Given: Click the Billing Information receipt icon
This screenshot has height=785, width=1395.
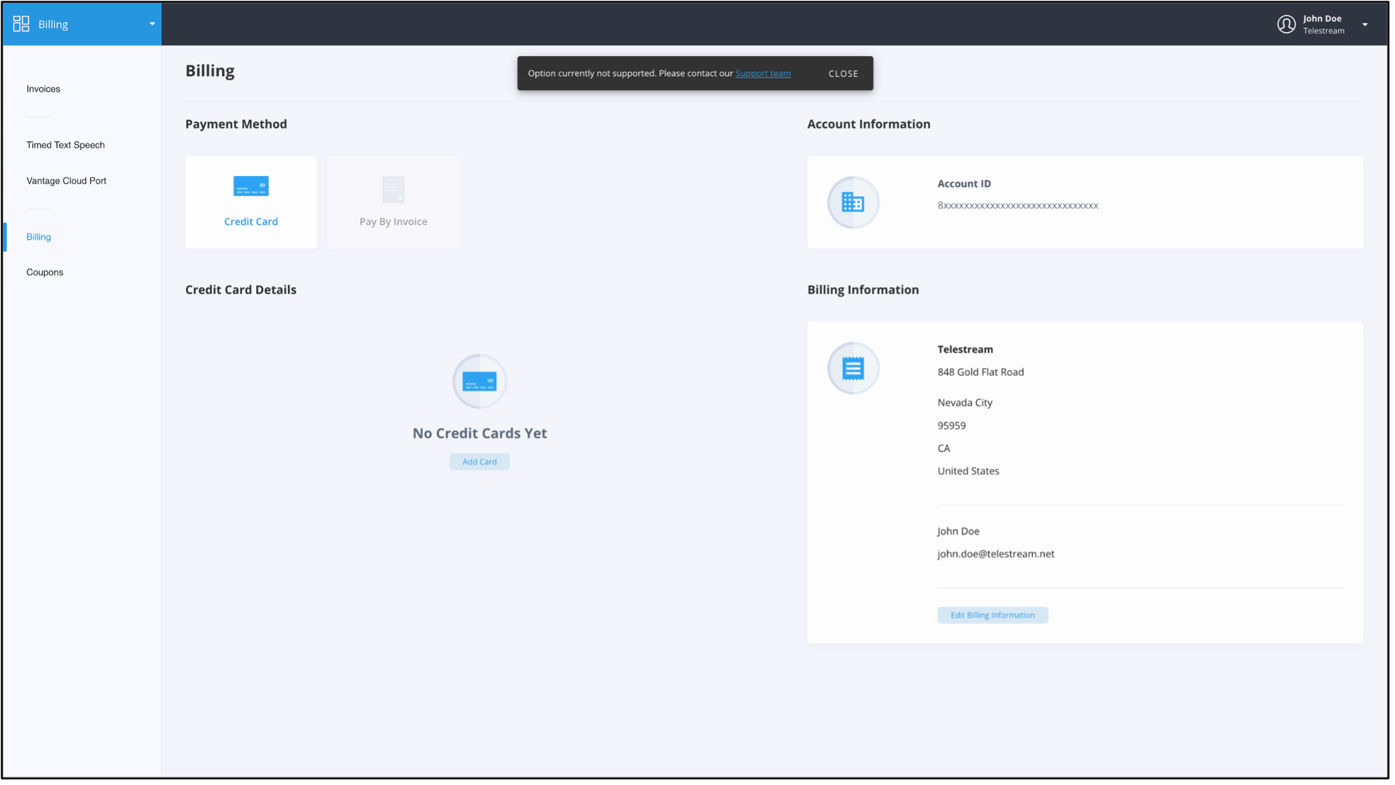Looking at the screenshot, I should [852, 368].
